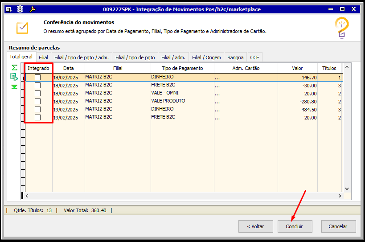Screen dimensions: 365x242
Task: Check Integrado for VALE PRODUTO row
Action: 37,102
